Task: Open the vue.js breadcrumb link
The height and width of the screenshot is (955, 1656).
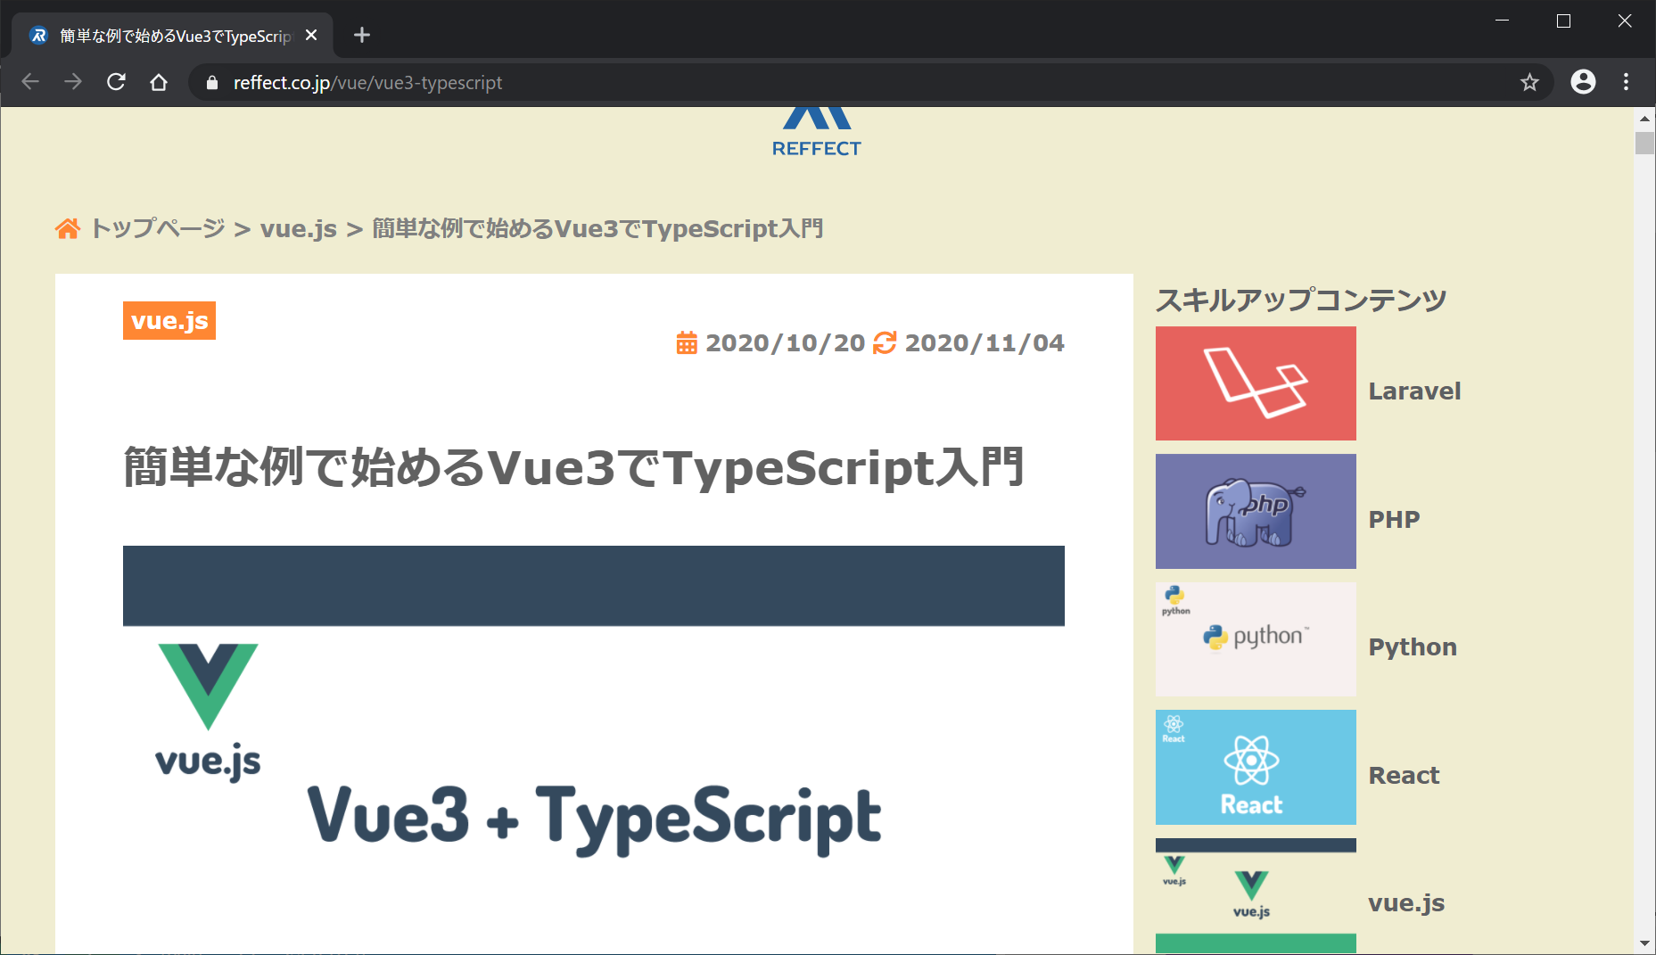Action: pos(298,229)
